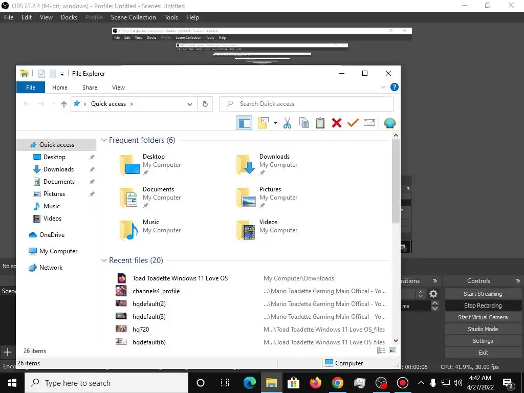The image size is (524, 393).
Task: Click the preview pane toggle icon
Action: (x=244, y=123)
